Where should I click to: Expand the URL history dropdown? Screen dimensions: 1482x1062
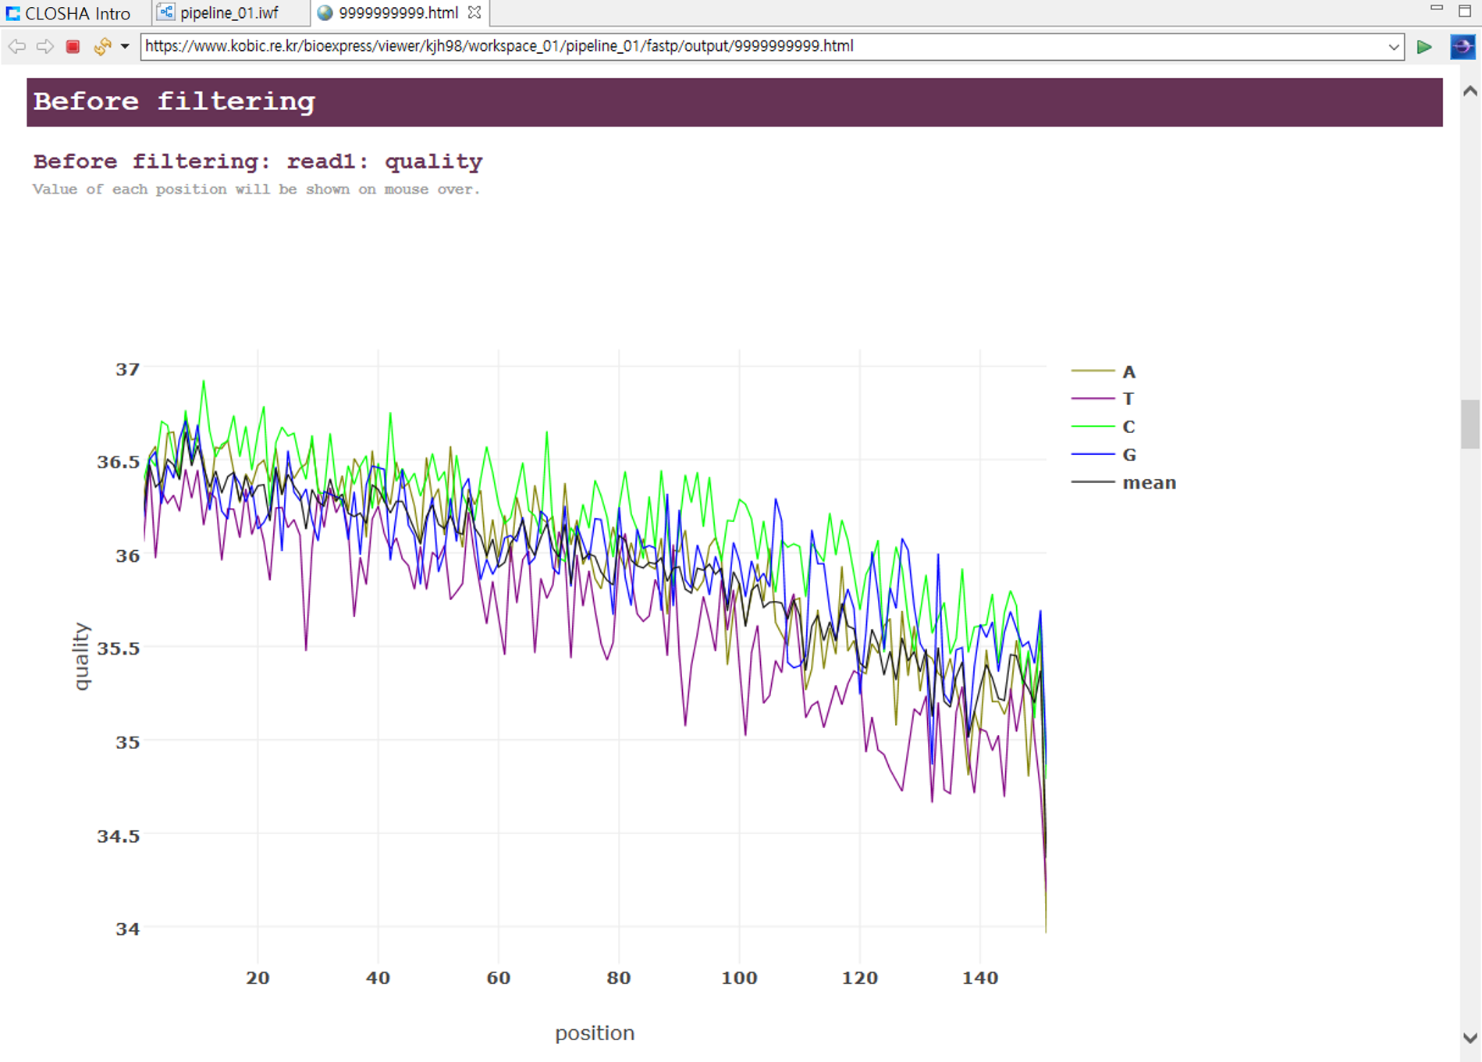tap(1393, 47)
